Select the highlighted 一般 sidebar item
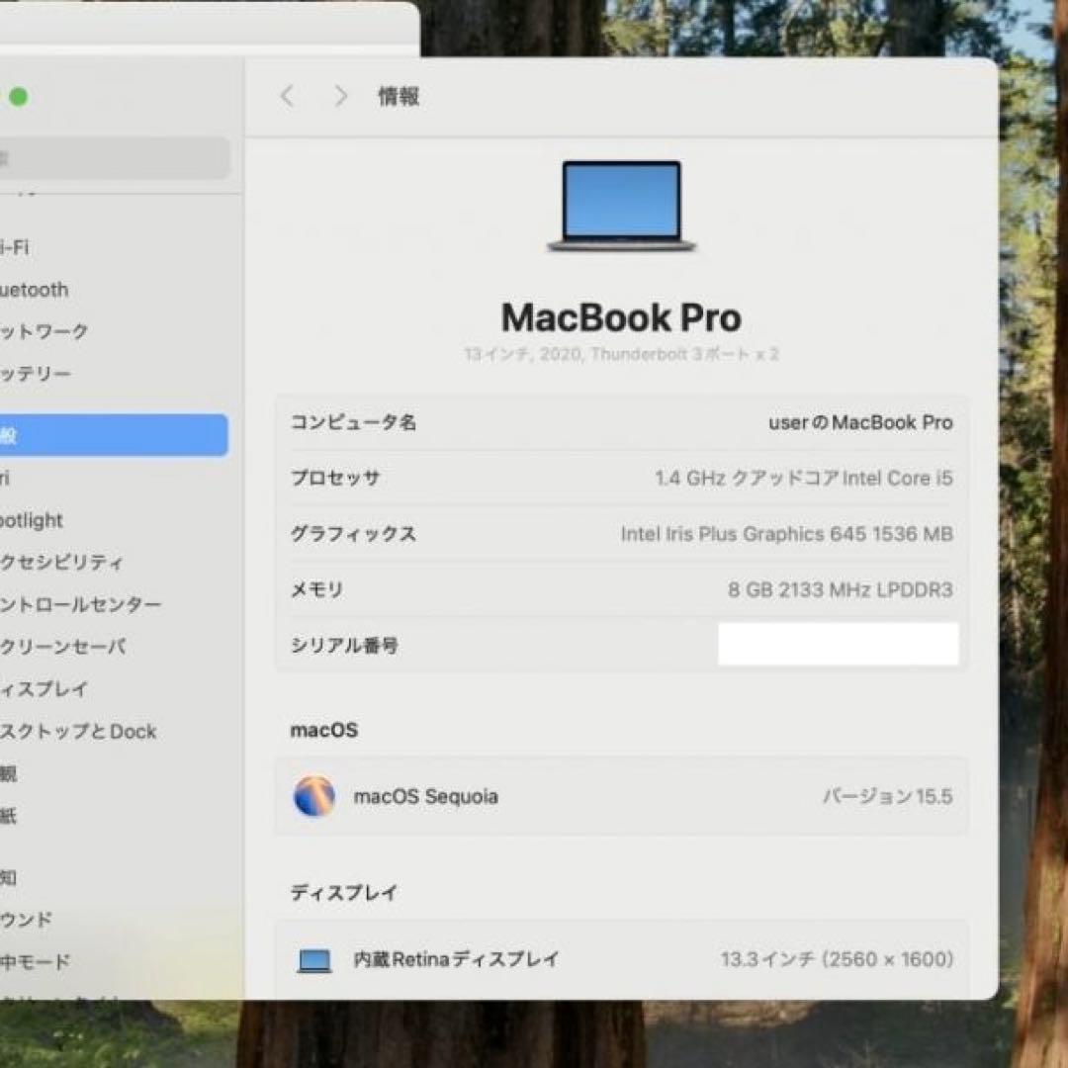The height and width of the screenshot is (1068, 1068). pos(114,434)
